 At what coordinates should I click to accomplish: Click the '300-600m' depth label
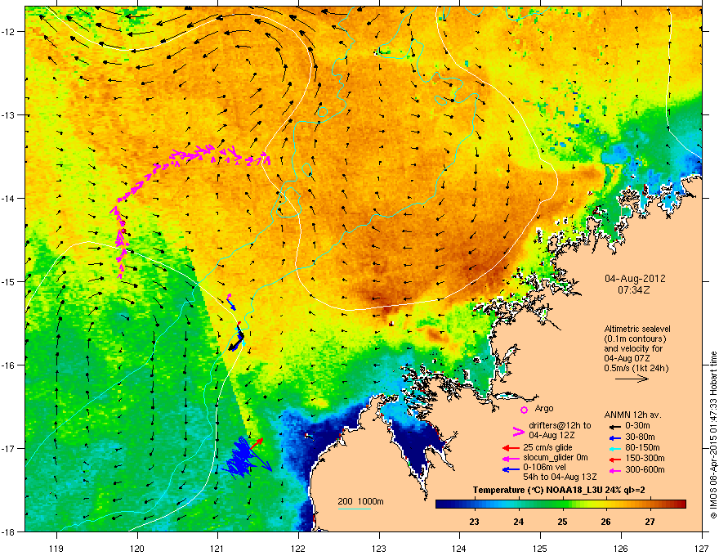pyautogui.click(x=645, y=469)
